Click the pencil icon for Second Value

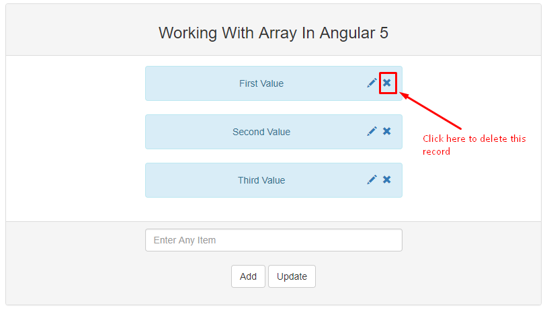[372, 131]
